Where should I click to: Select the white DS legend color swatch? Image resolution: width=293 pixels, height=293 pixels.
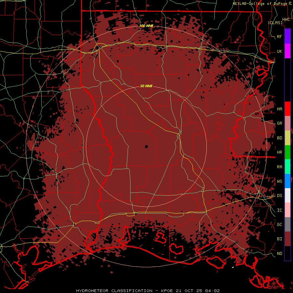click(287, 195)
